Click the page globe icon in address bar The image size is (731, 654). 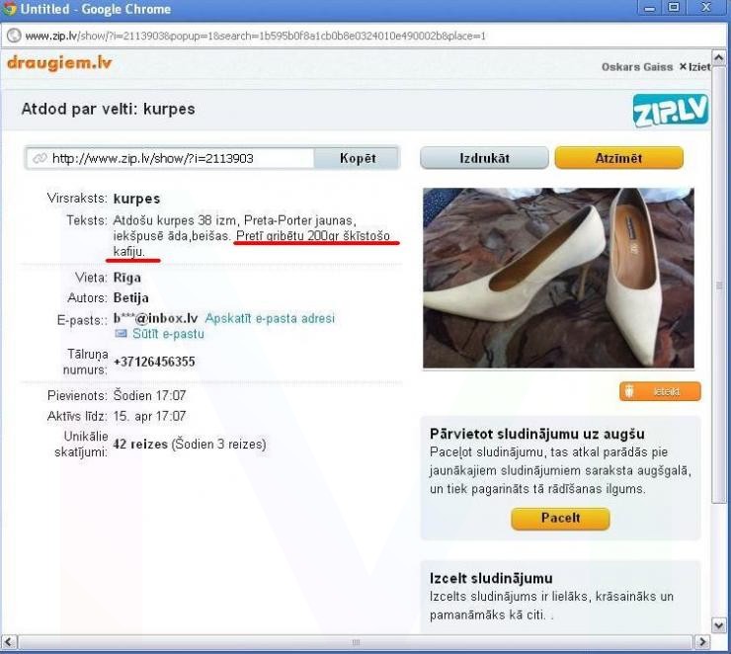tap(14, 36)
